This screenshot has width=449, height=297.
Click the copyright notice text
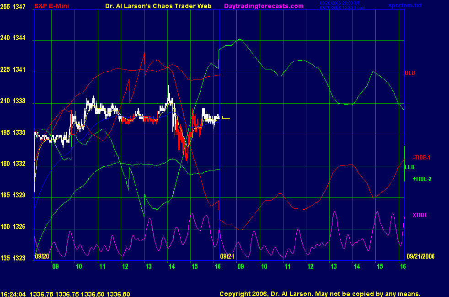point(320,294)
